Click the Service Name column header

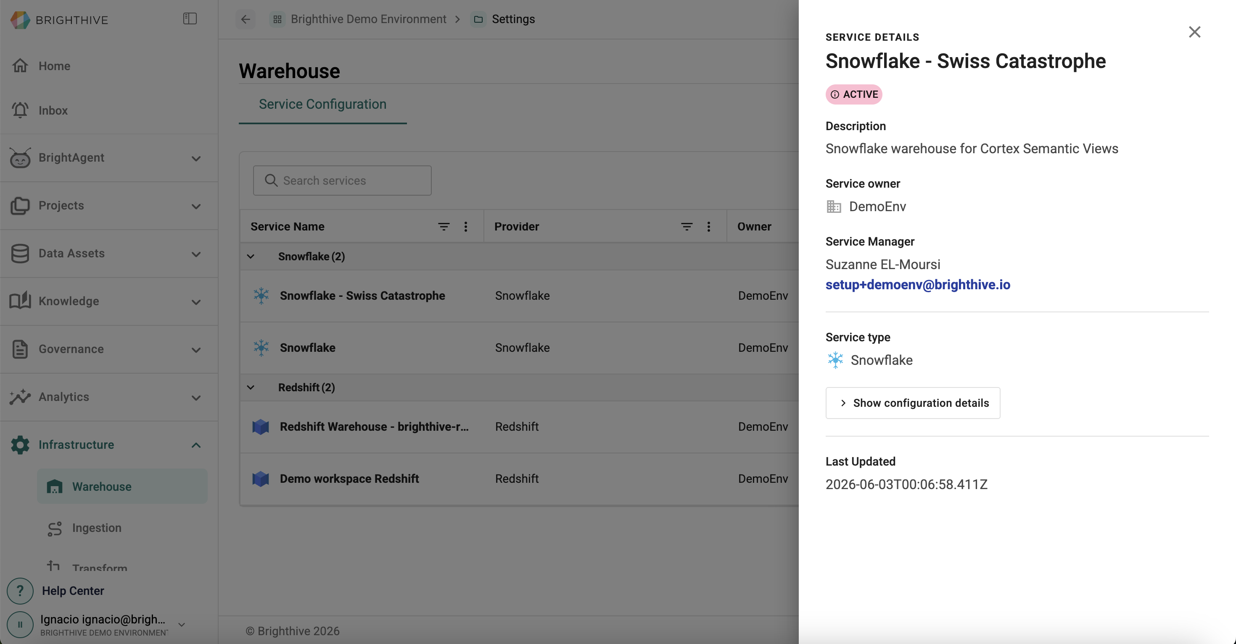(288, 227)
